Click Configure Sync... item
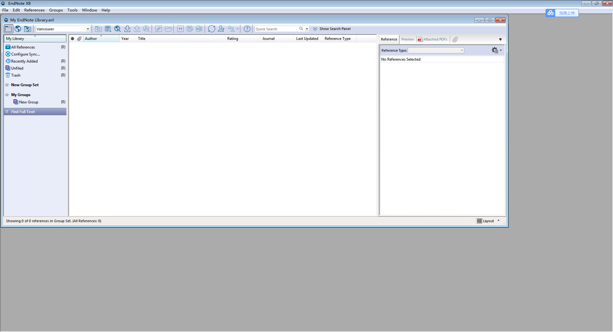 pos(35,54)
